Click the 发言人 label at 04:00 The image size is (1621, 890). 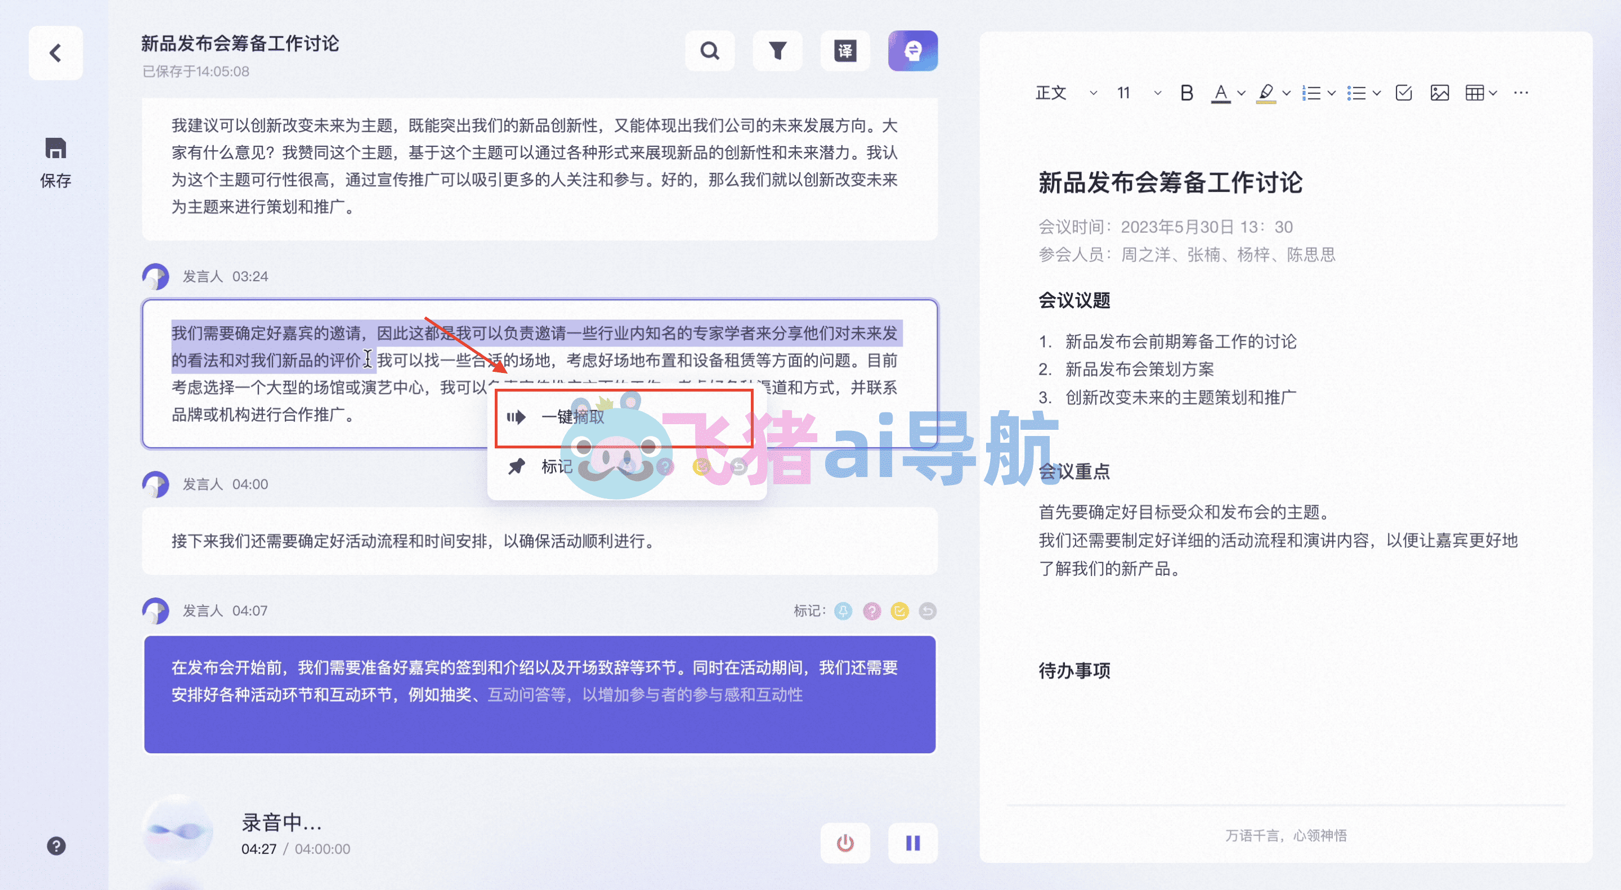coord(203,484)
